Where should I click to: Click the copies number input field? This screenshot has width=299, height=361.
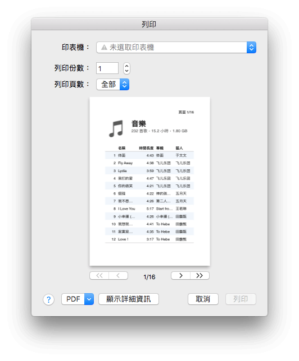pos(107,68)
